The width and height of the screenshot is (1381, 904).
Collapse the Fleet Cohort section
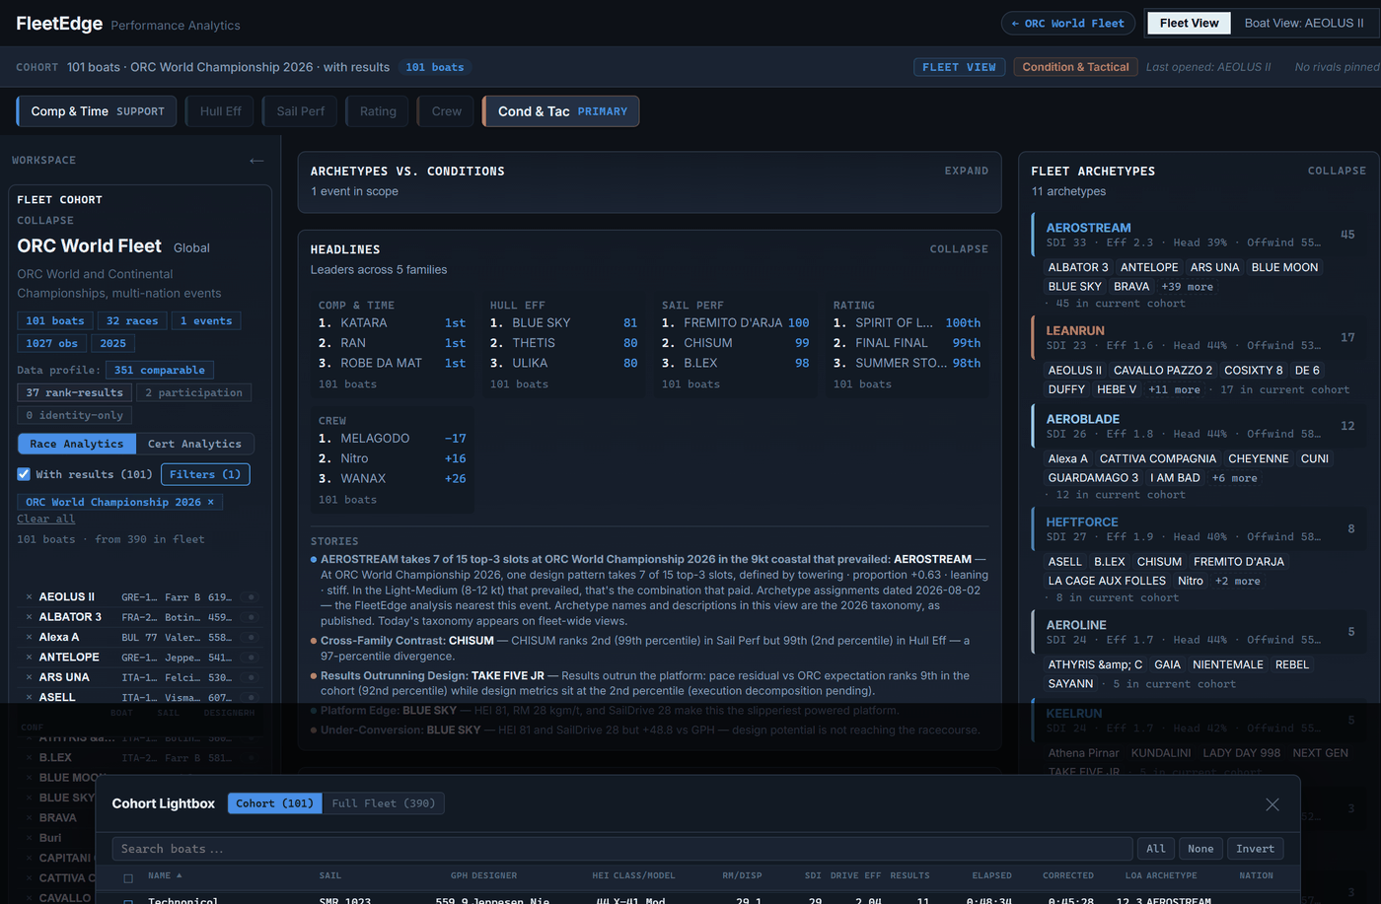point(45,221)
